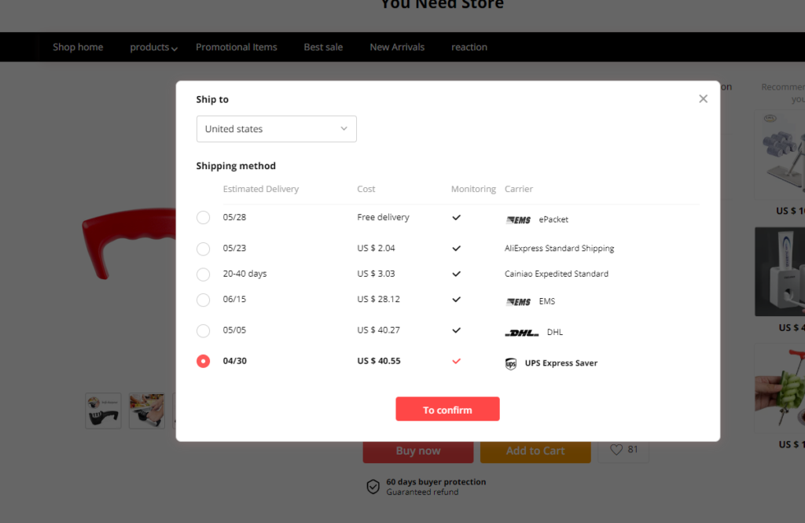
Task: Choose Cainiao Expedited Standard shipping
Action: (204, 274)
